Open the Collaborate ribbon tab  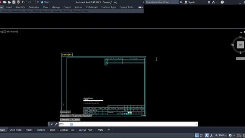(x=92, y=7)
